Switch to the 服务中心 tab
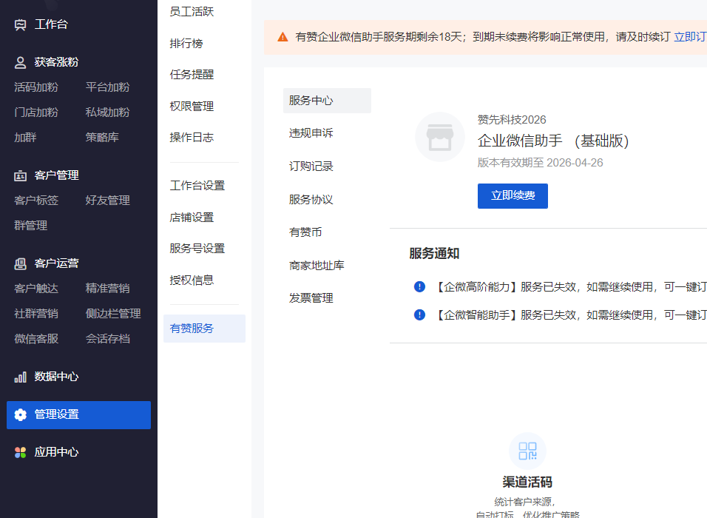The height and width of the screenshot is (518, 707). 327,101
